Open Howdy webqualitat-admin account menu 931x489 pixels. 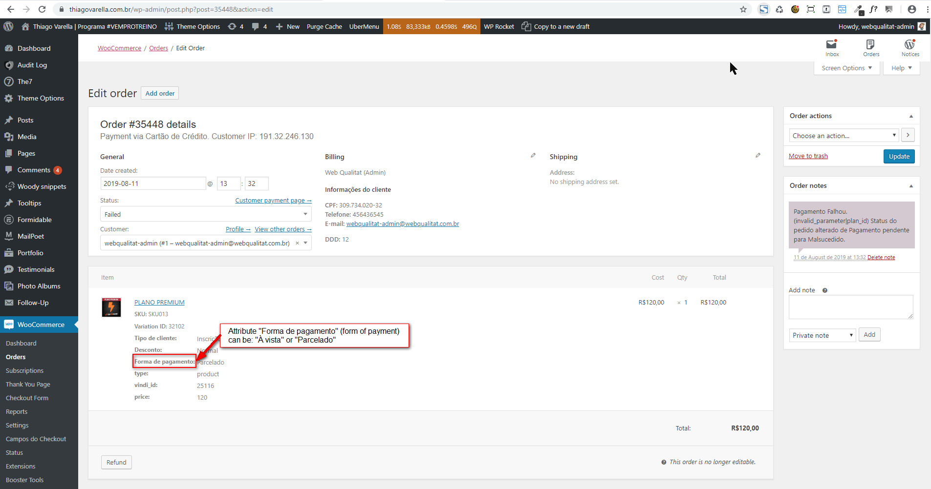click(882, 26)
